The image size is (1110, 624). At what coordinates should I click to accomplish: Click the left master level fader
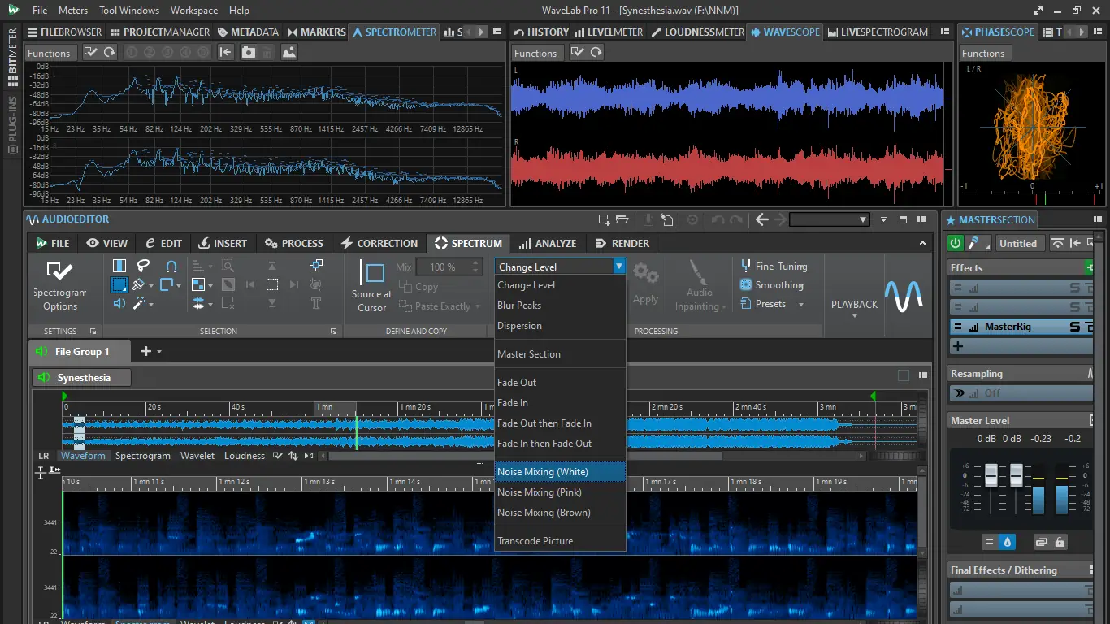(991, 475)
